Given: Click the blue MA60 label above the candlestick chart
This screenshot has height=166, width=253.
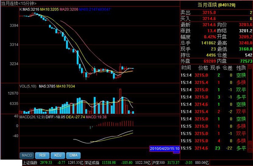Looking at the screenshot, I should (94, 9).
